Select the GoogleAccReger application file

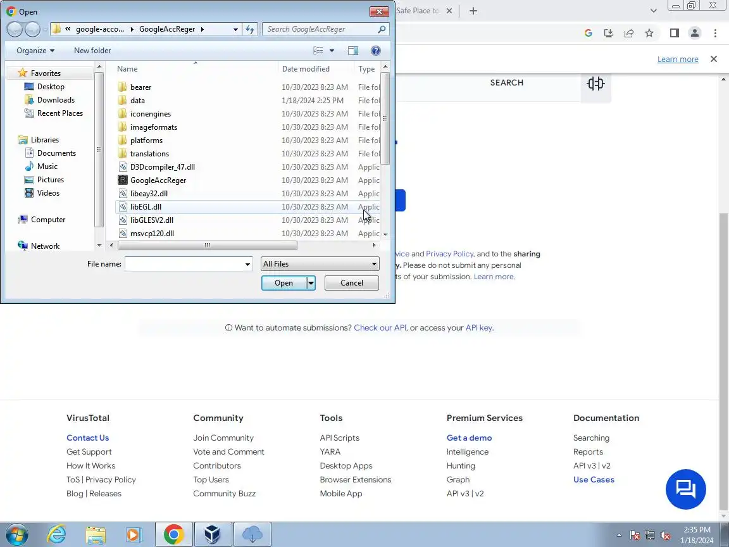tap(158, 180)
